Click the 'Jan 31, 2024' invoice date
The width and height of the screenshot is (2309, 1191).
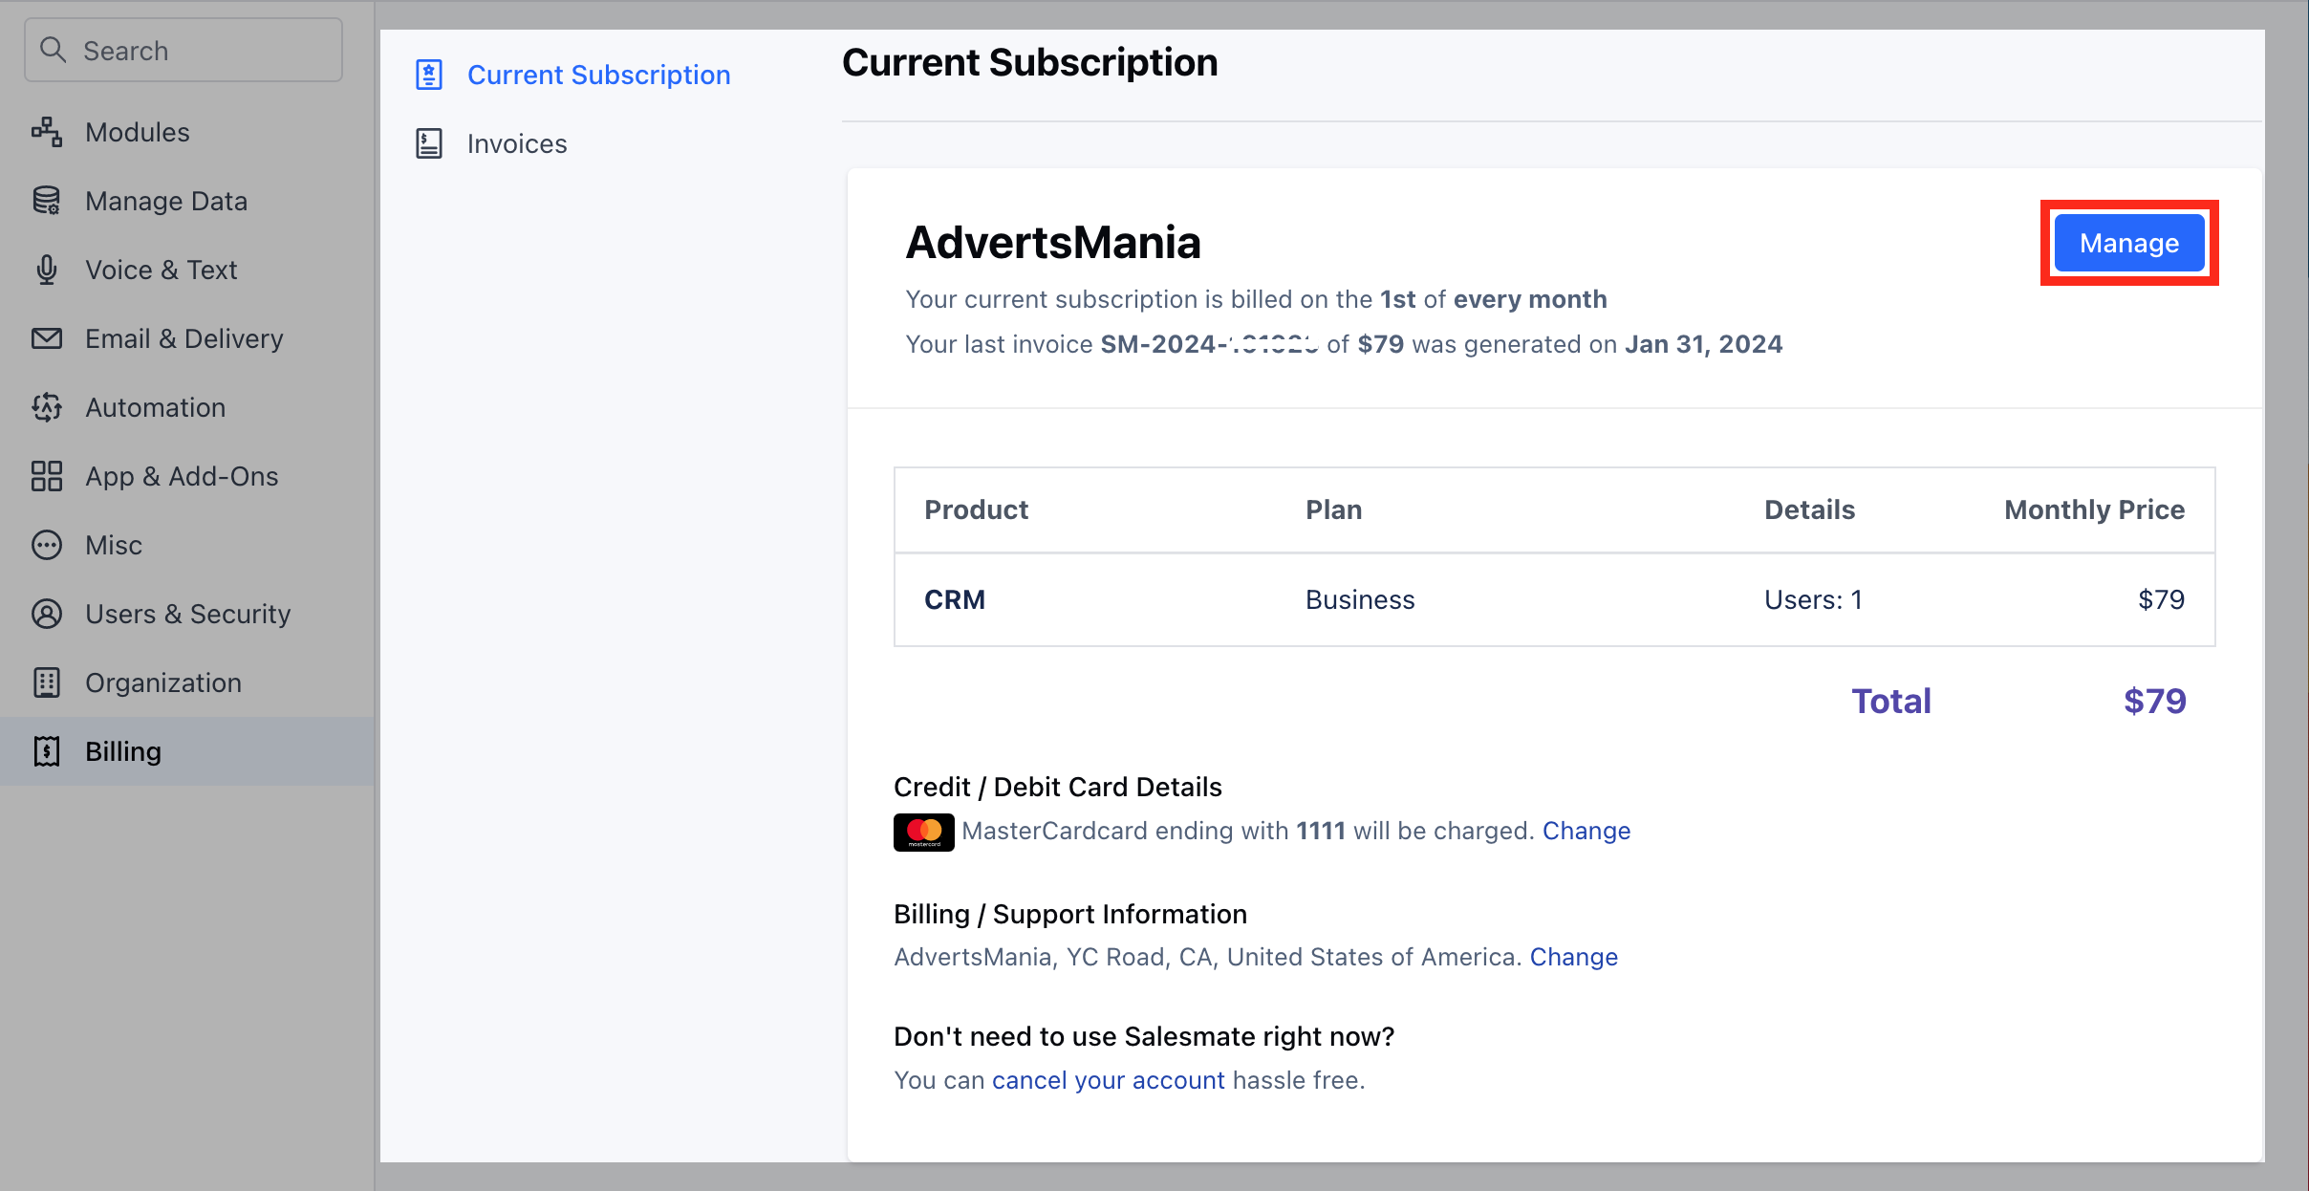pos(1704,344)
